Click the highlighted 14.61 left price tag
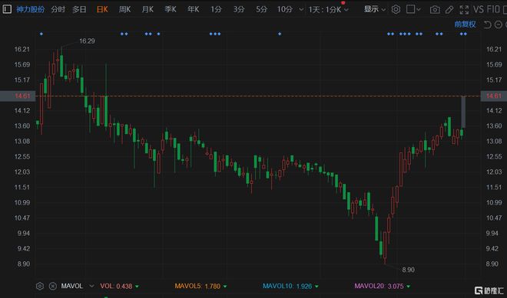 [x=18, y=96]
